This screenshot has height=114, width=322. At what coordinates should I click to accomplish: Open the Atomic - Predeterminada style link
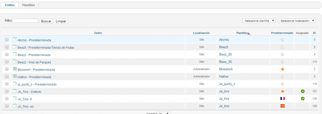coord(35,40)
